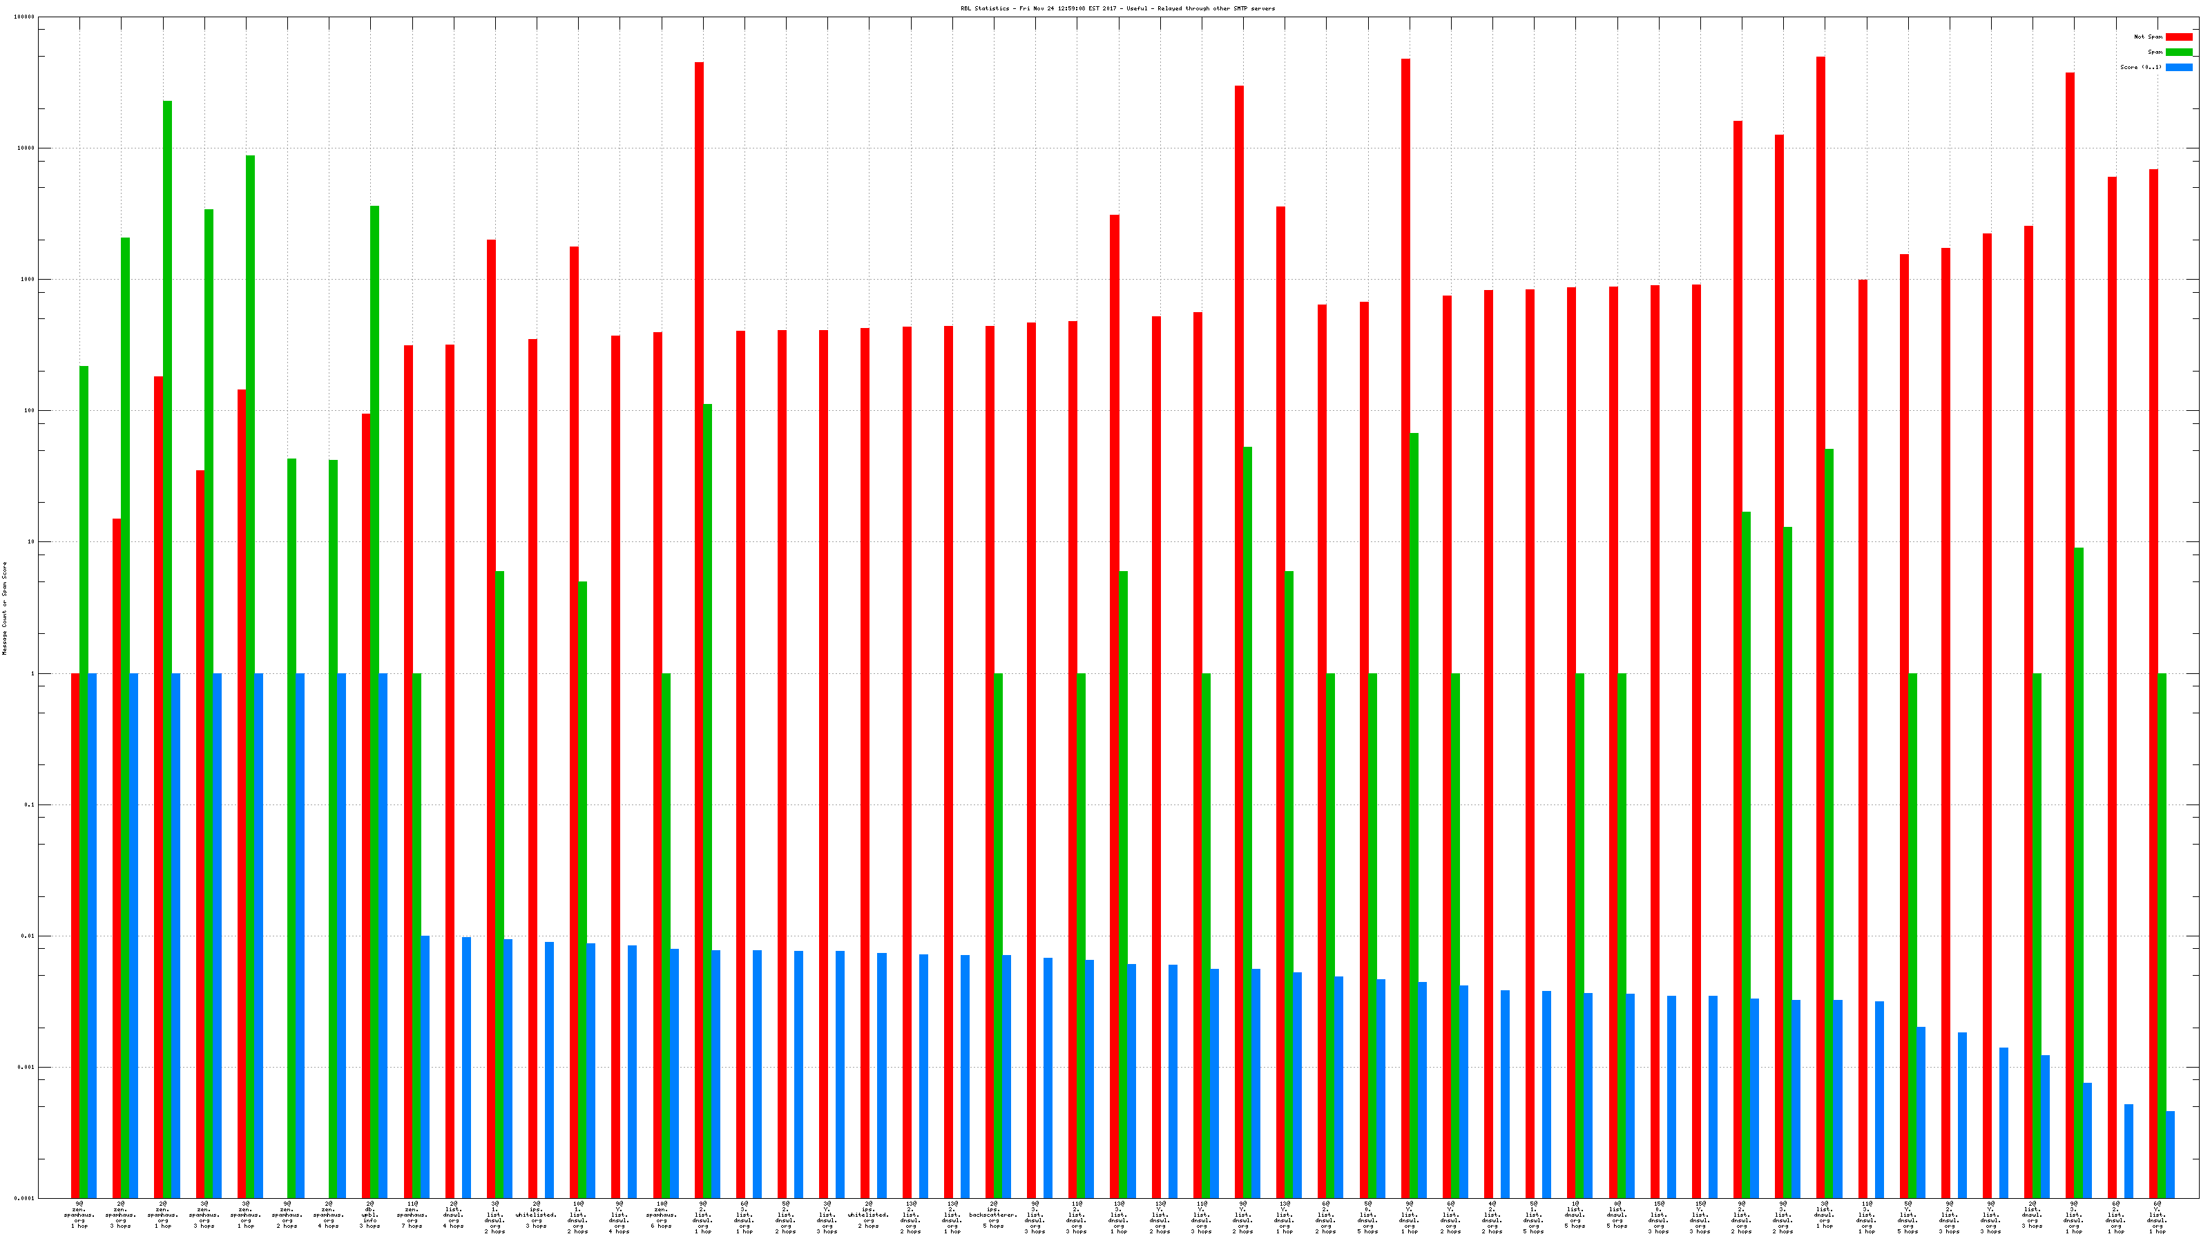
Task: Click the 0.0001 y-axis tick label
Action: [24, 1198]
